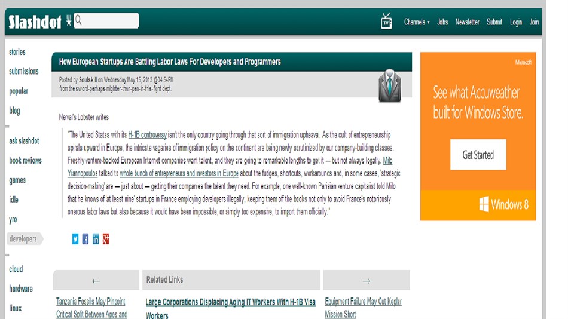Go to previous story arrow
The image size is (568, 319).
pos(96,281)
